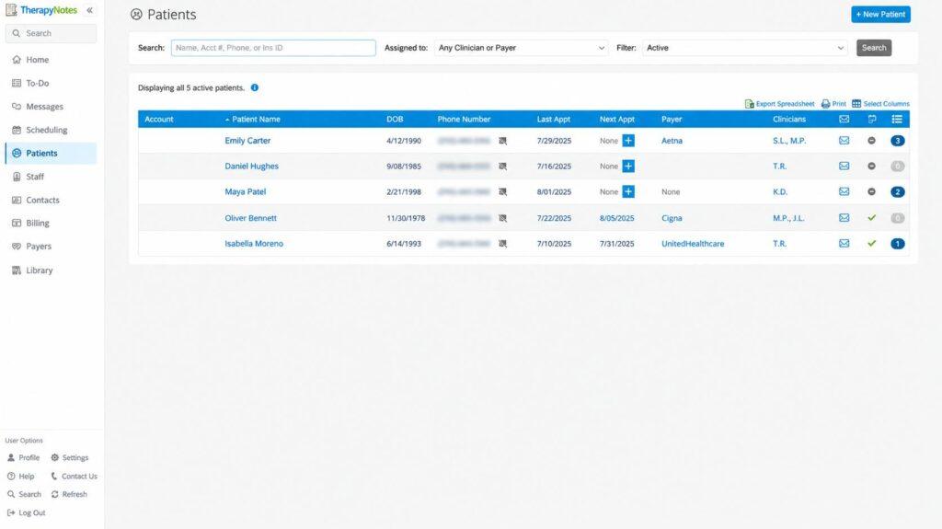Open Emily Carter's to-do badge showing 3
This screenshot has height=529, width=942.
898,141
